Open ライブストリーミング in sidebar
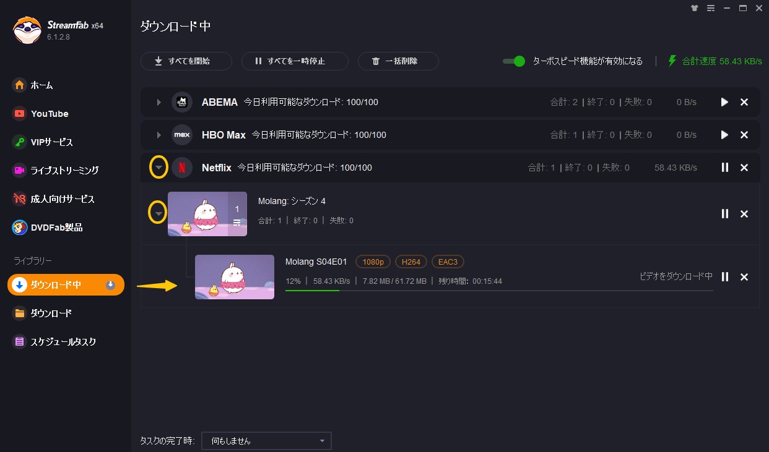The width and height of the screenshot is (769, 452). (x=56, y=170)
